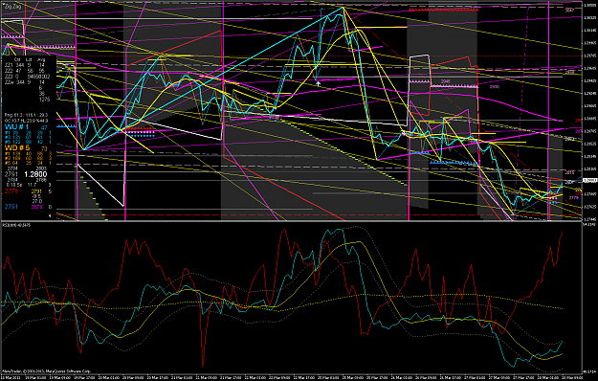Click the 3047 level label near the top right
Image resolution: width=598 pixels, height=381 pixels.
pyautogui.click(x=569, y=11)
